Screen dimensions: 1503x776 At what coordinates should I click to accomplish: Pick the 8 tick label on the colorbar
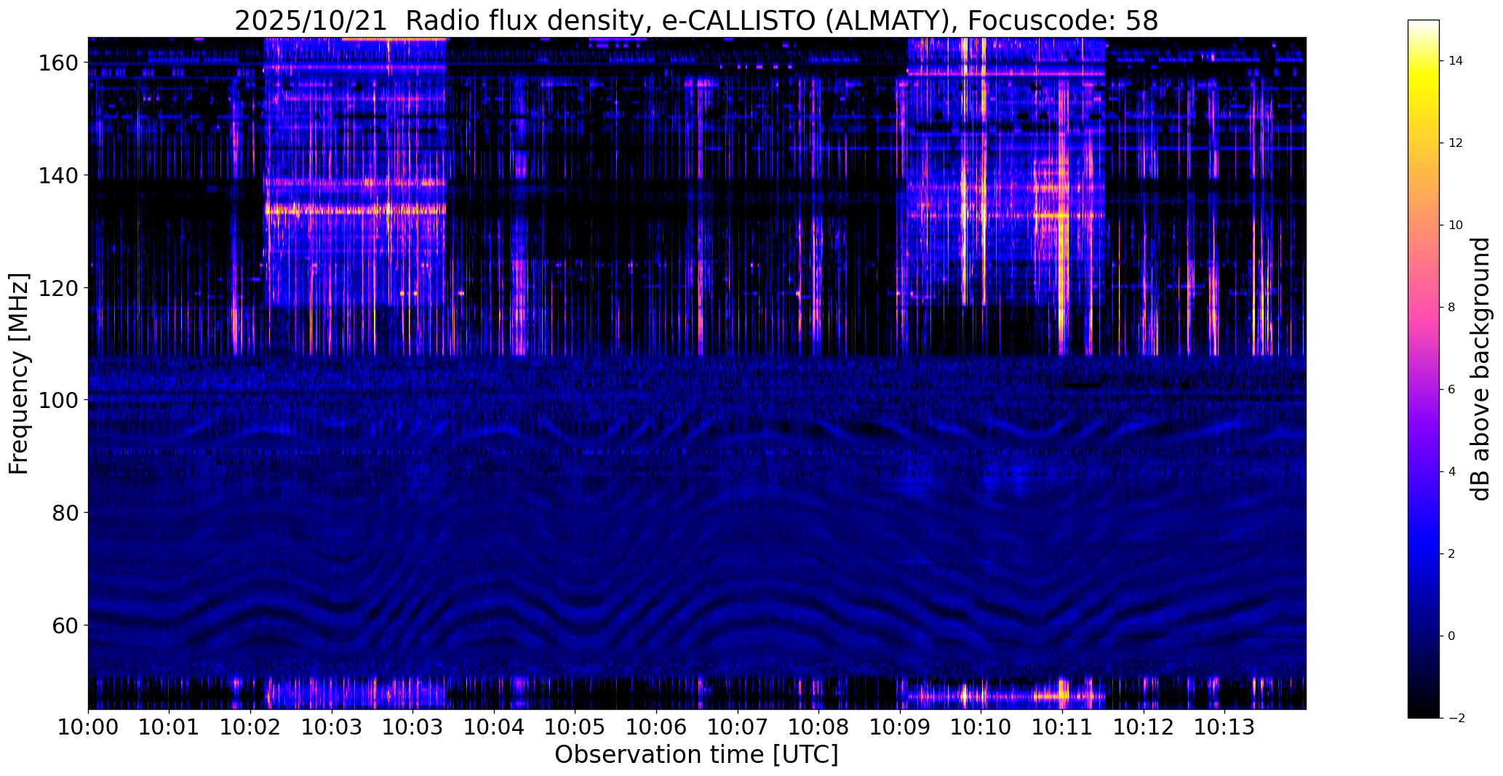[x=1452, y=308]
